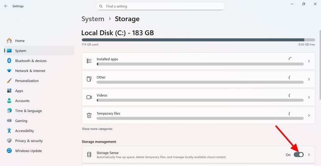The width and height of the screenshot is (321, 166).
Task: Click the Videos label
Action: (102, 95)
